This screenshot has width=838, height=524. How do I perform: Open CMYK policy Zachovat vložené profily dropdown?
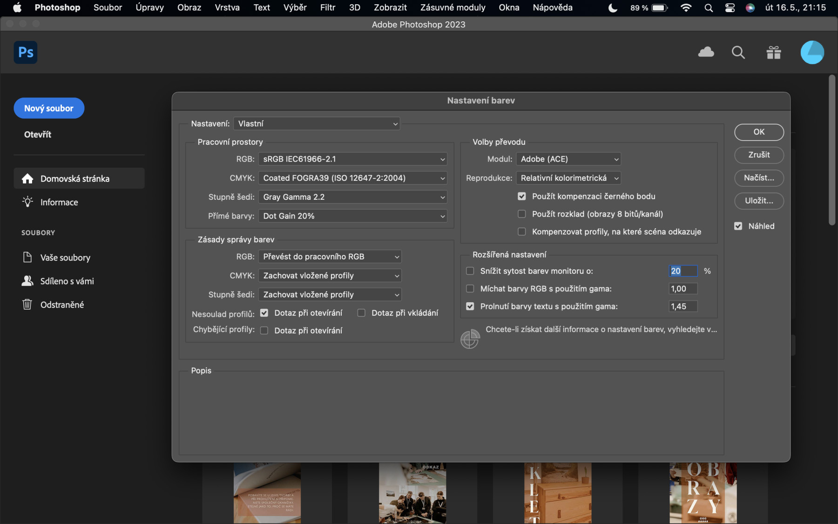click(x=330, y=275)
